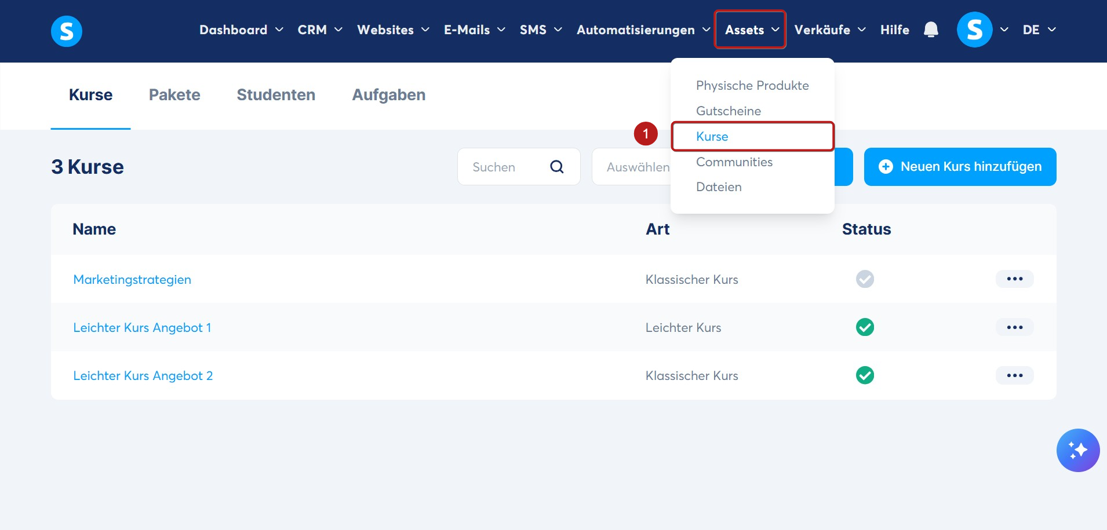The image size is (1107, 530).
Task: Click green status check of Leichter Kurs Angebot 2
Action: coord(865,375)
